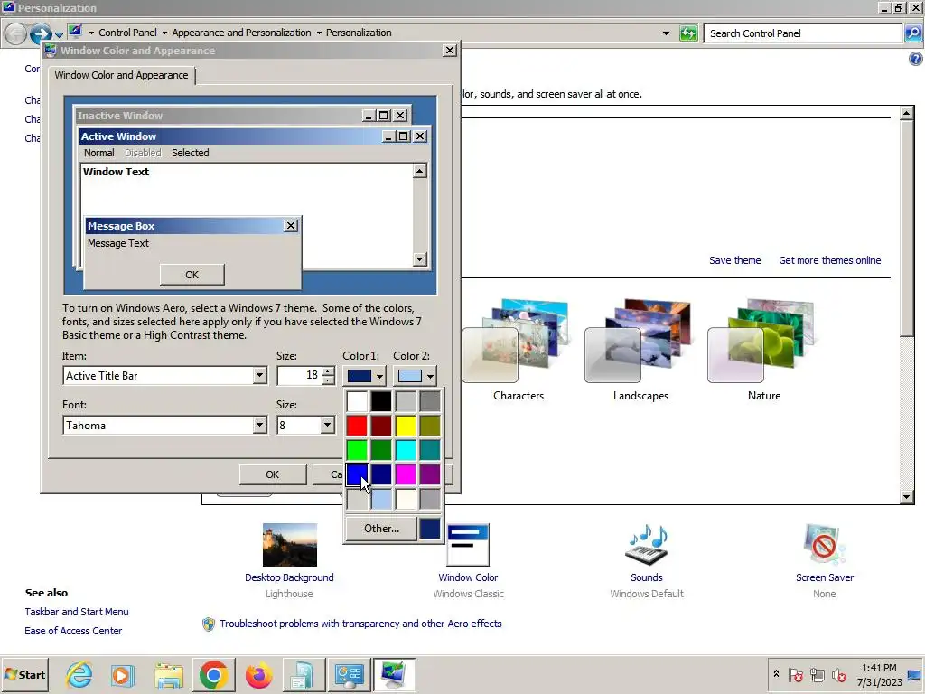The height and width of the screenshot is (694, 925).
Task: Click Troubleshoot transparency and Aero effects link
Action: click(360, 624)
